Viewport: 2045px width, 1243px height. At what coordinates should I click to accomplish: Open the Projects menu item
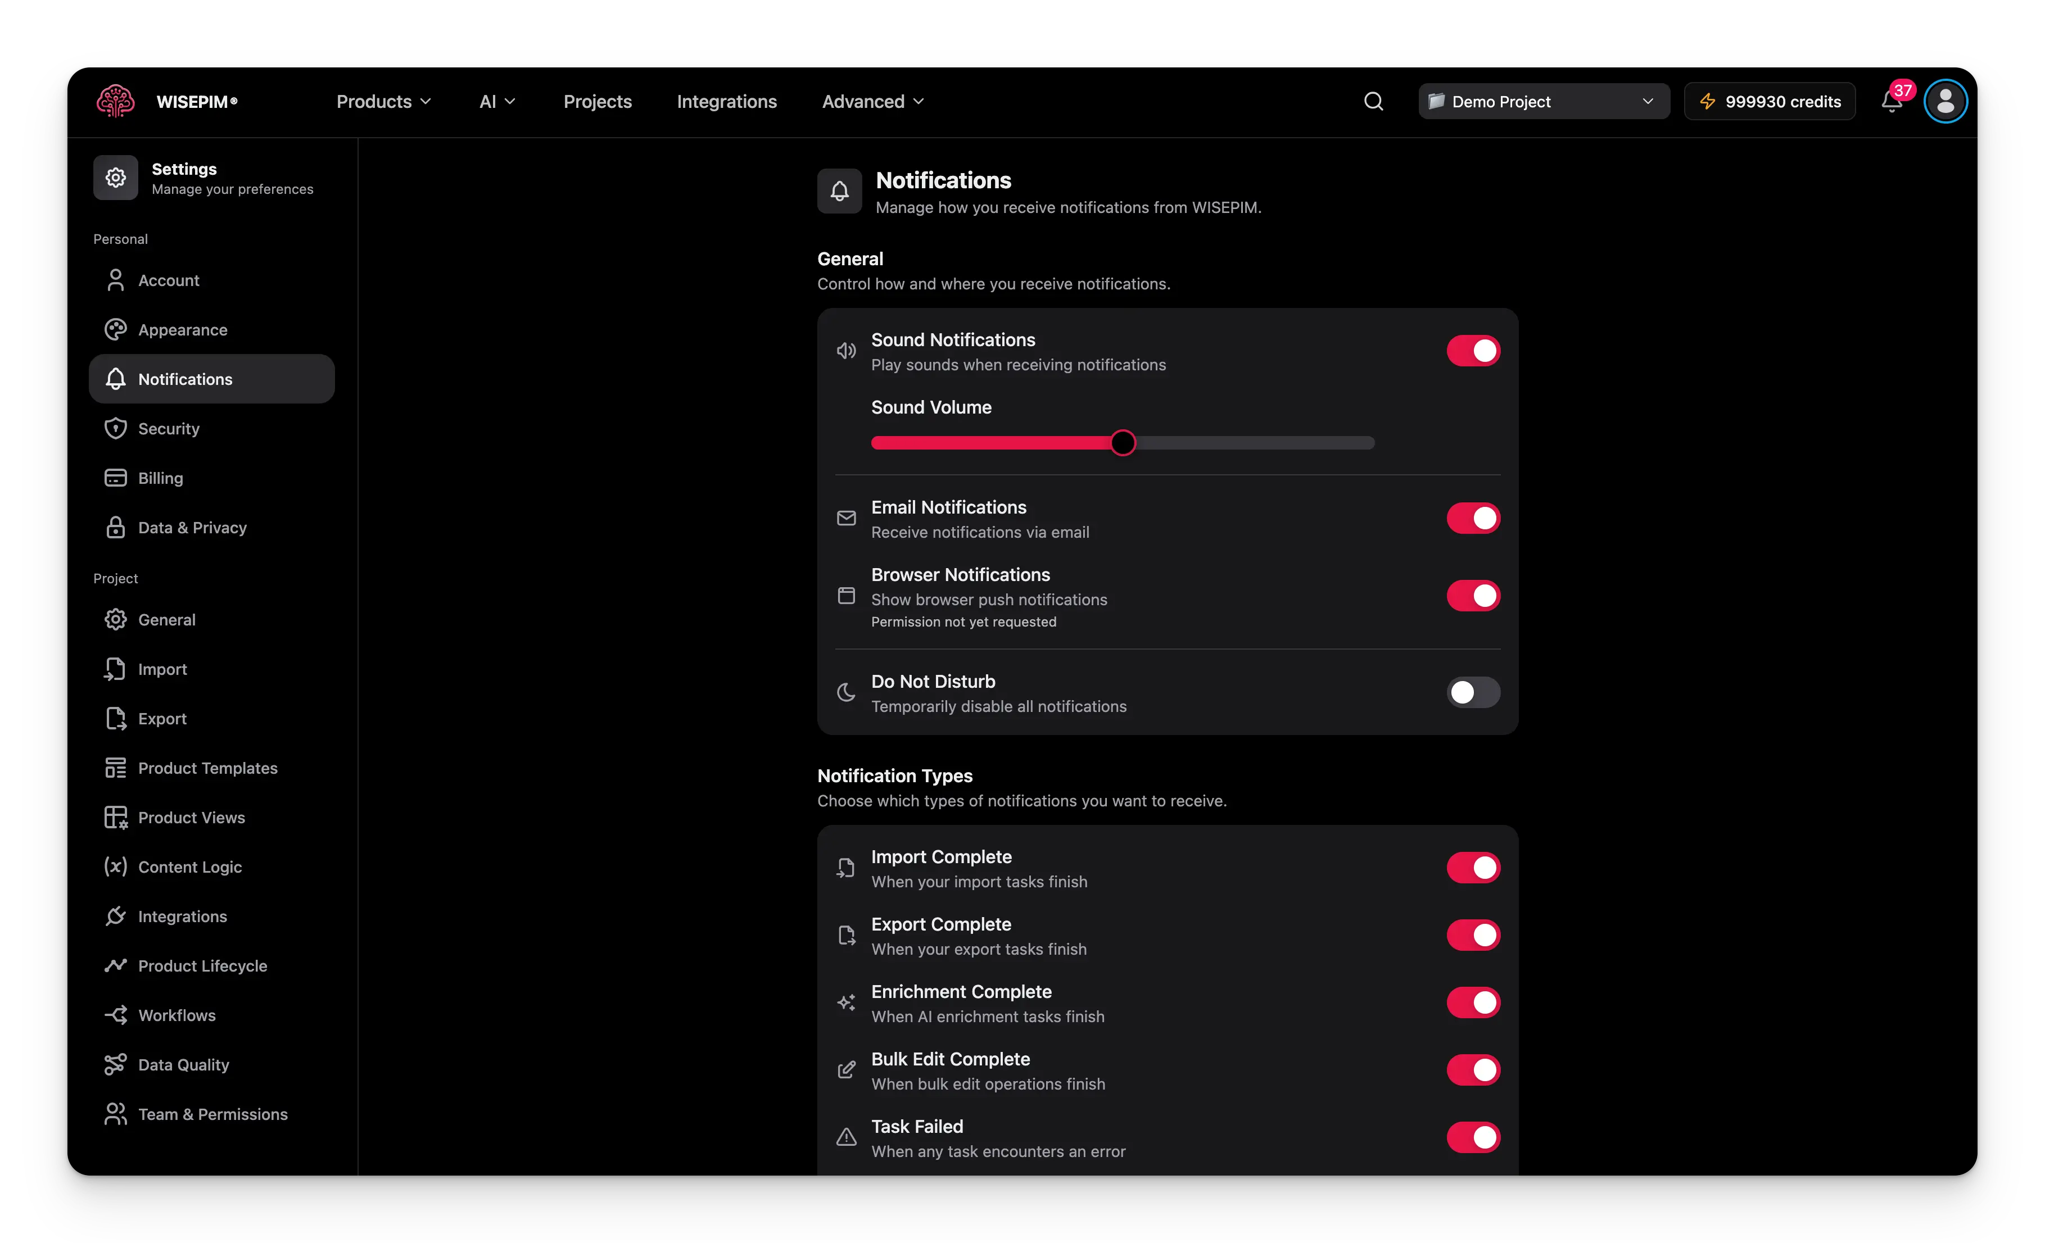click(597, 101)
